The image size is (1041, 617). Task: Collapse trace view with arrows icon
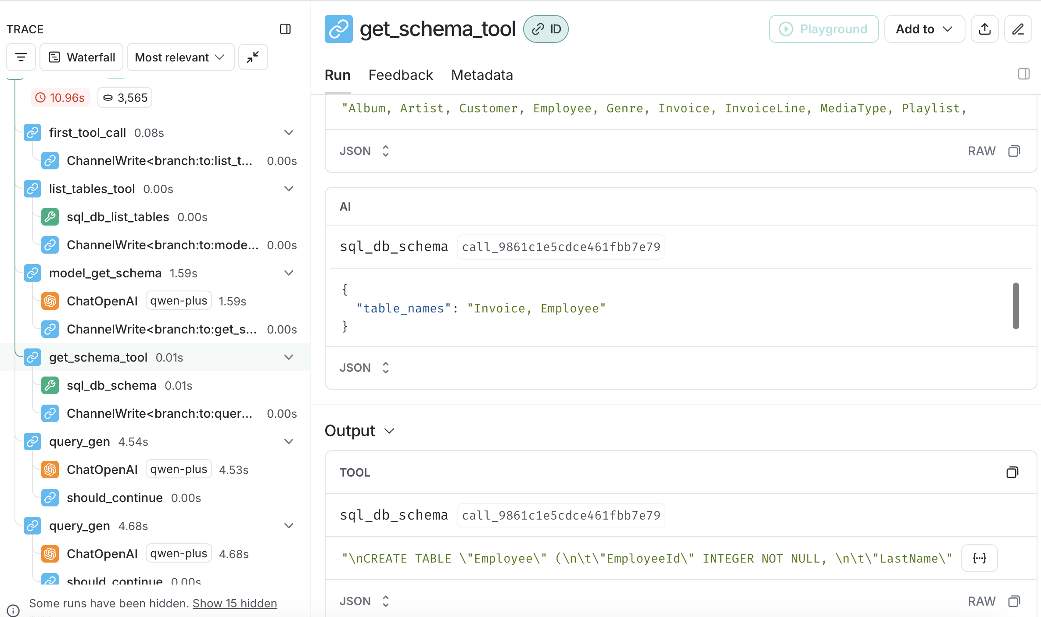coord(253,57)
